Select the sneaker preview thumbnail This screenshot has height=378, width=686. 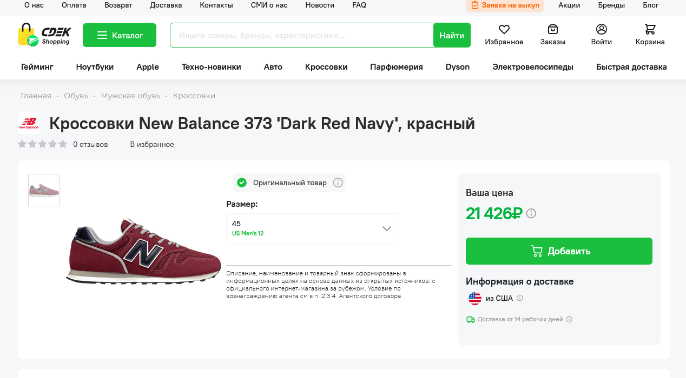pos(44,190)
